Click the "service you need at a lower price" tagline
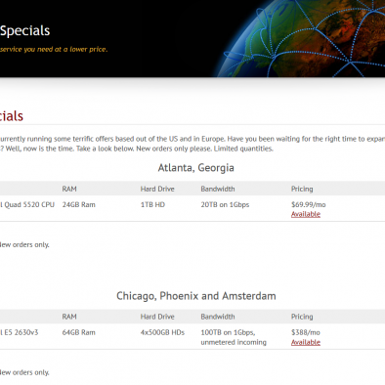 (54, 49)
